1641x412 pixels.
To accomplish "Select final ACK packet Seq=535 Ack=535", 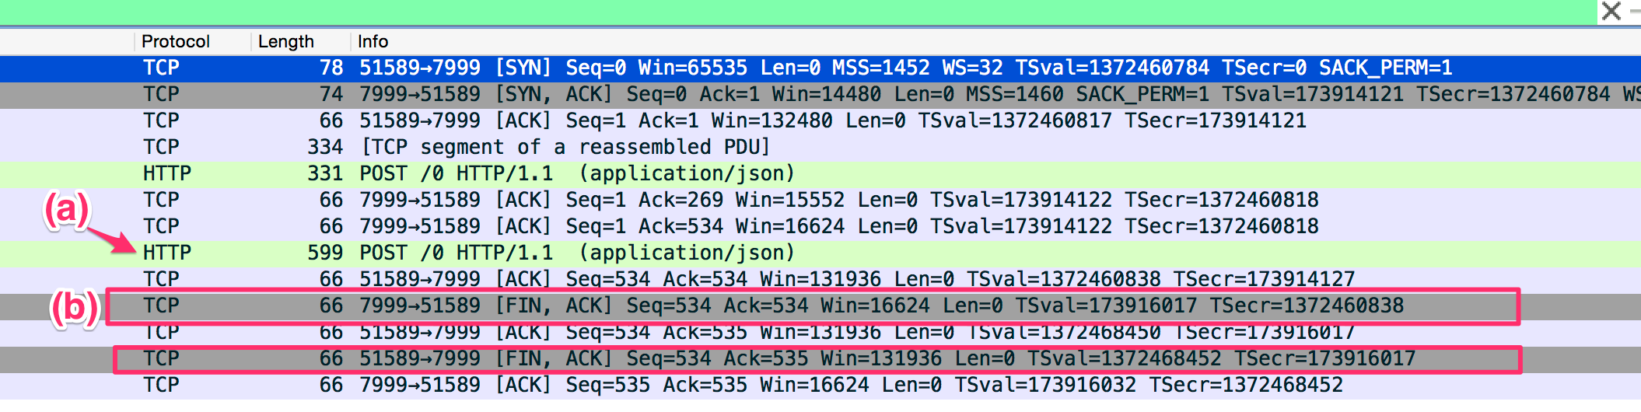I will point(820,386).
